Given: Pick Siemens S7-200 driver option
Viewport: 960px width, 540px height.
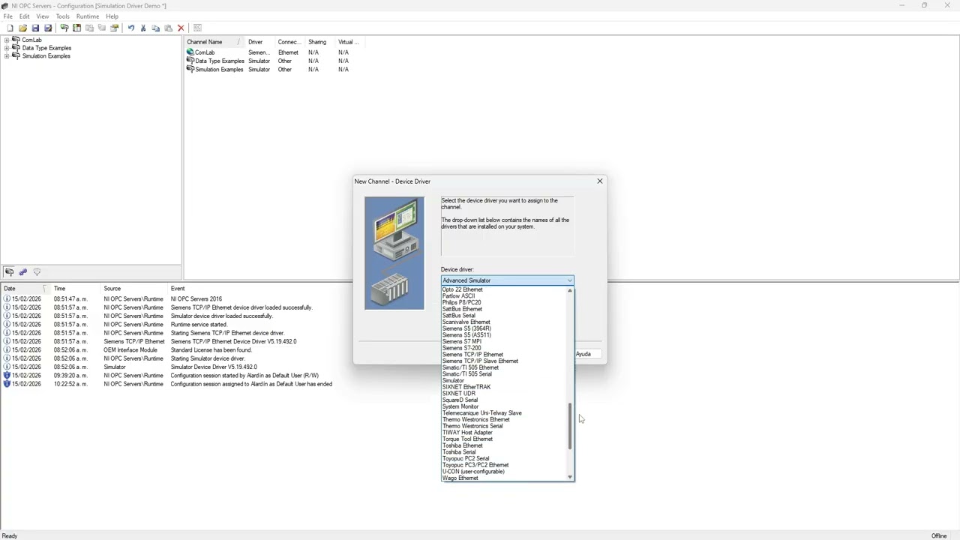Looking at the screenshot, I should point(461,348).
